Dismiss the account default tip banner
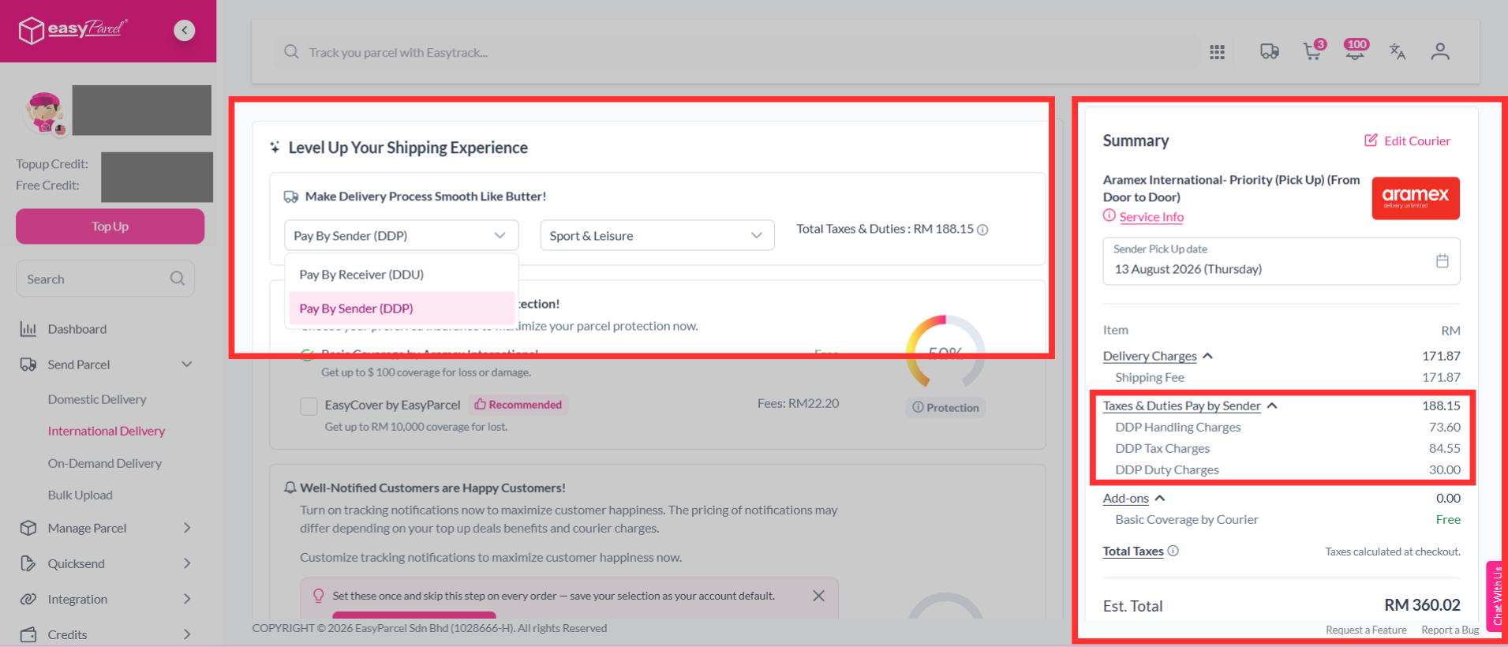 (x=818, y=596)
